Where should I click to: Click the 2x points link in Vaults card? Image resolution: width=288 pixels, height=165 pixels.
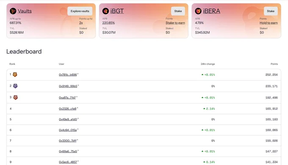tap(81, 23)
